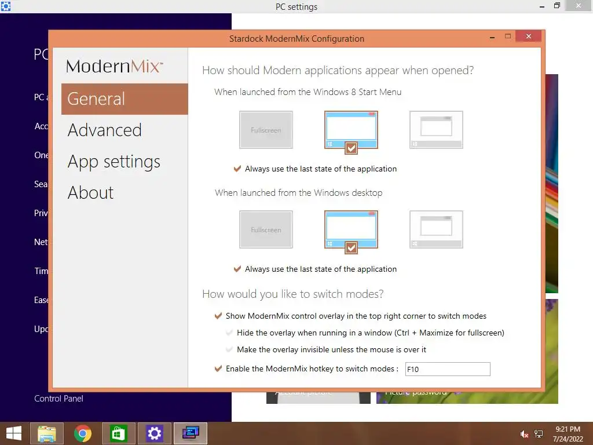The image size is (593, 445).
Task: Open the Windows Start button
Action: pyautogui.click(x=14, y=433)
